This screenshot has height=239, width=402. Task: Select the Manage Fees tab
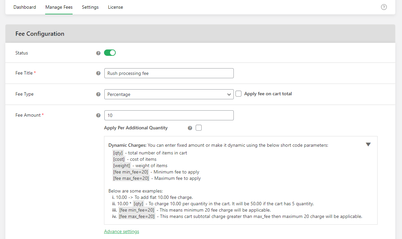pos(59,7)
